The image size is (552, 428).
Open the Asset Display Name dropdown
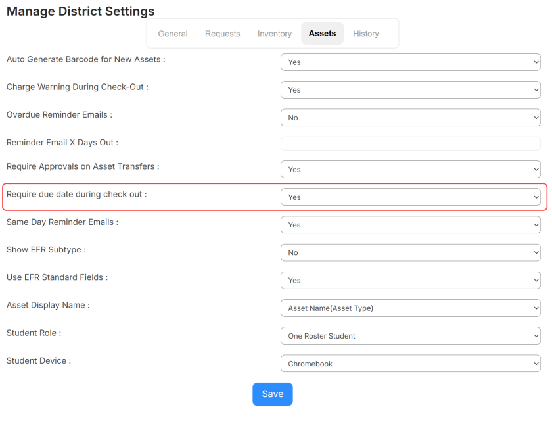pyautogui.click(x=410, y=308)
